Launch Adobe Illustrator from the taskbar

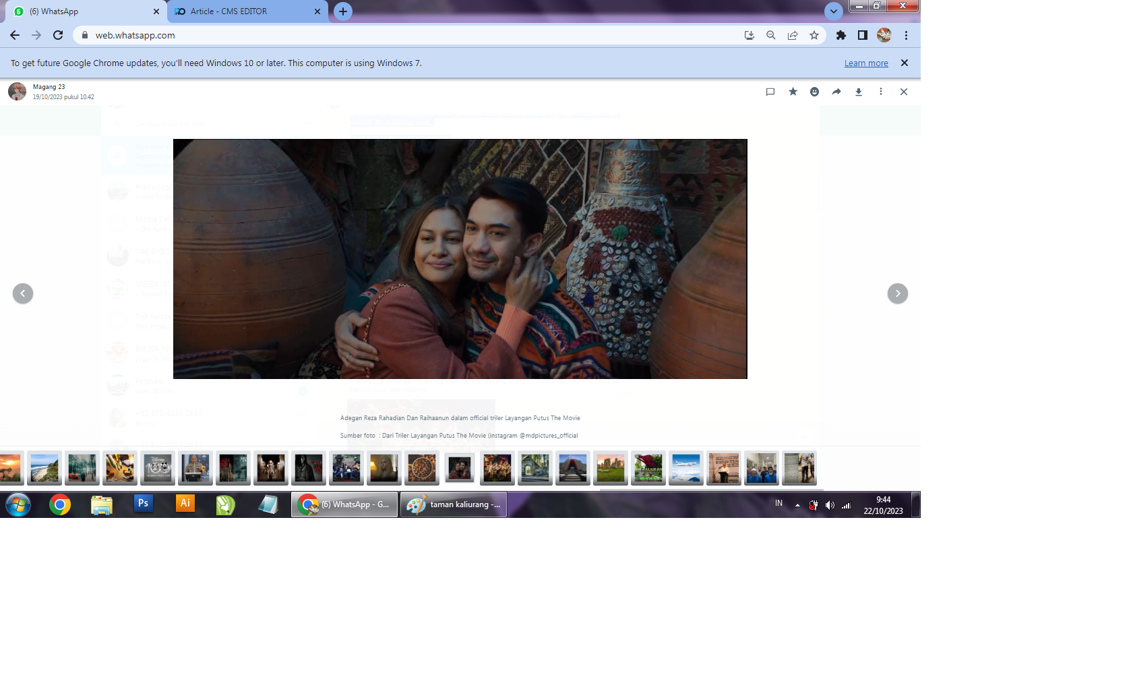pyautogui.click(x=185, y=504)
